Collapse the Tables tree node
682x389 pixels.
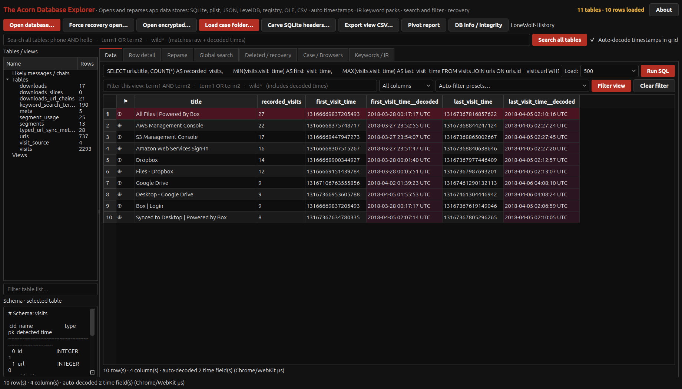(7, 80)
